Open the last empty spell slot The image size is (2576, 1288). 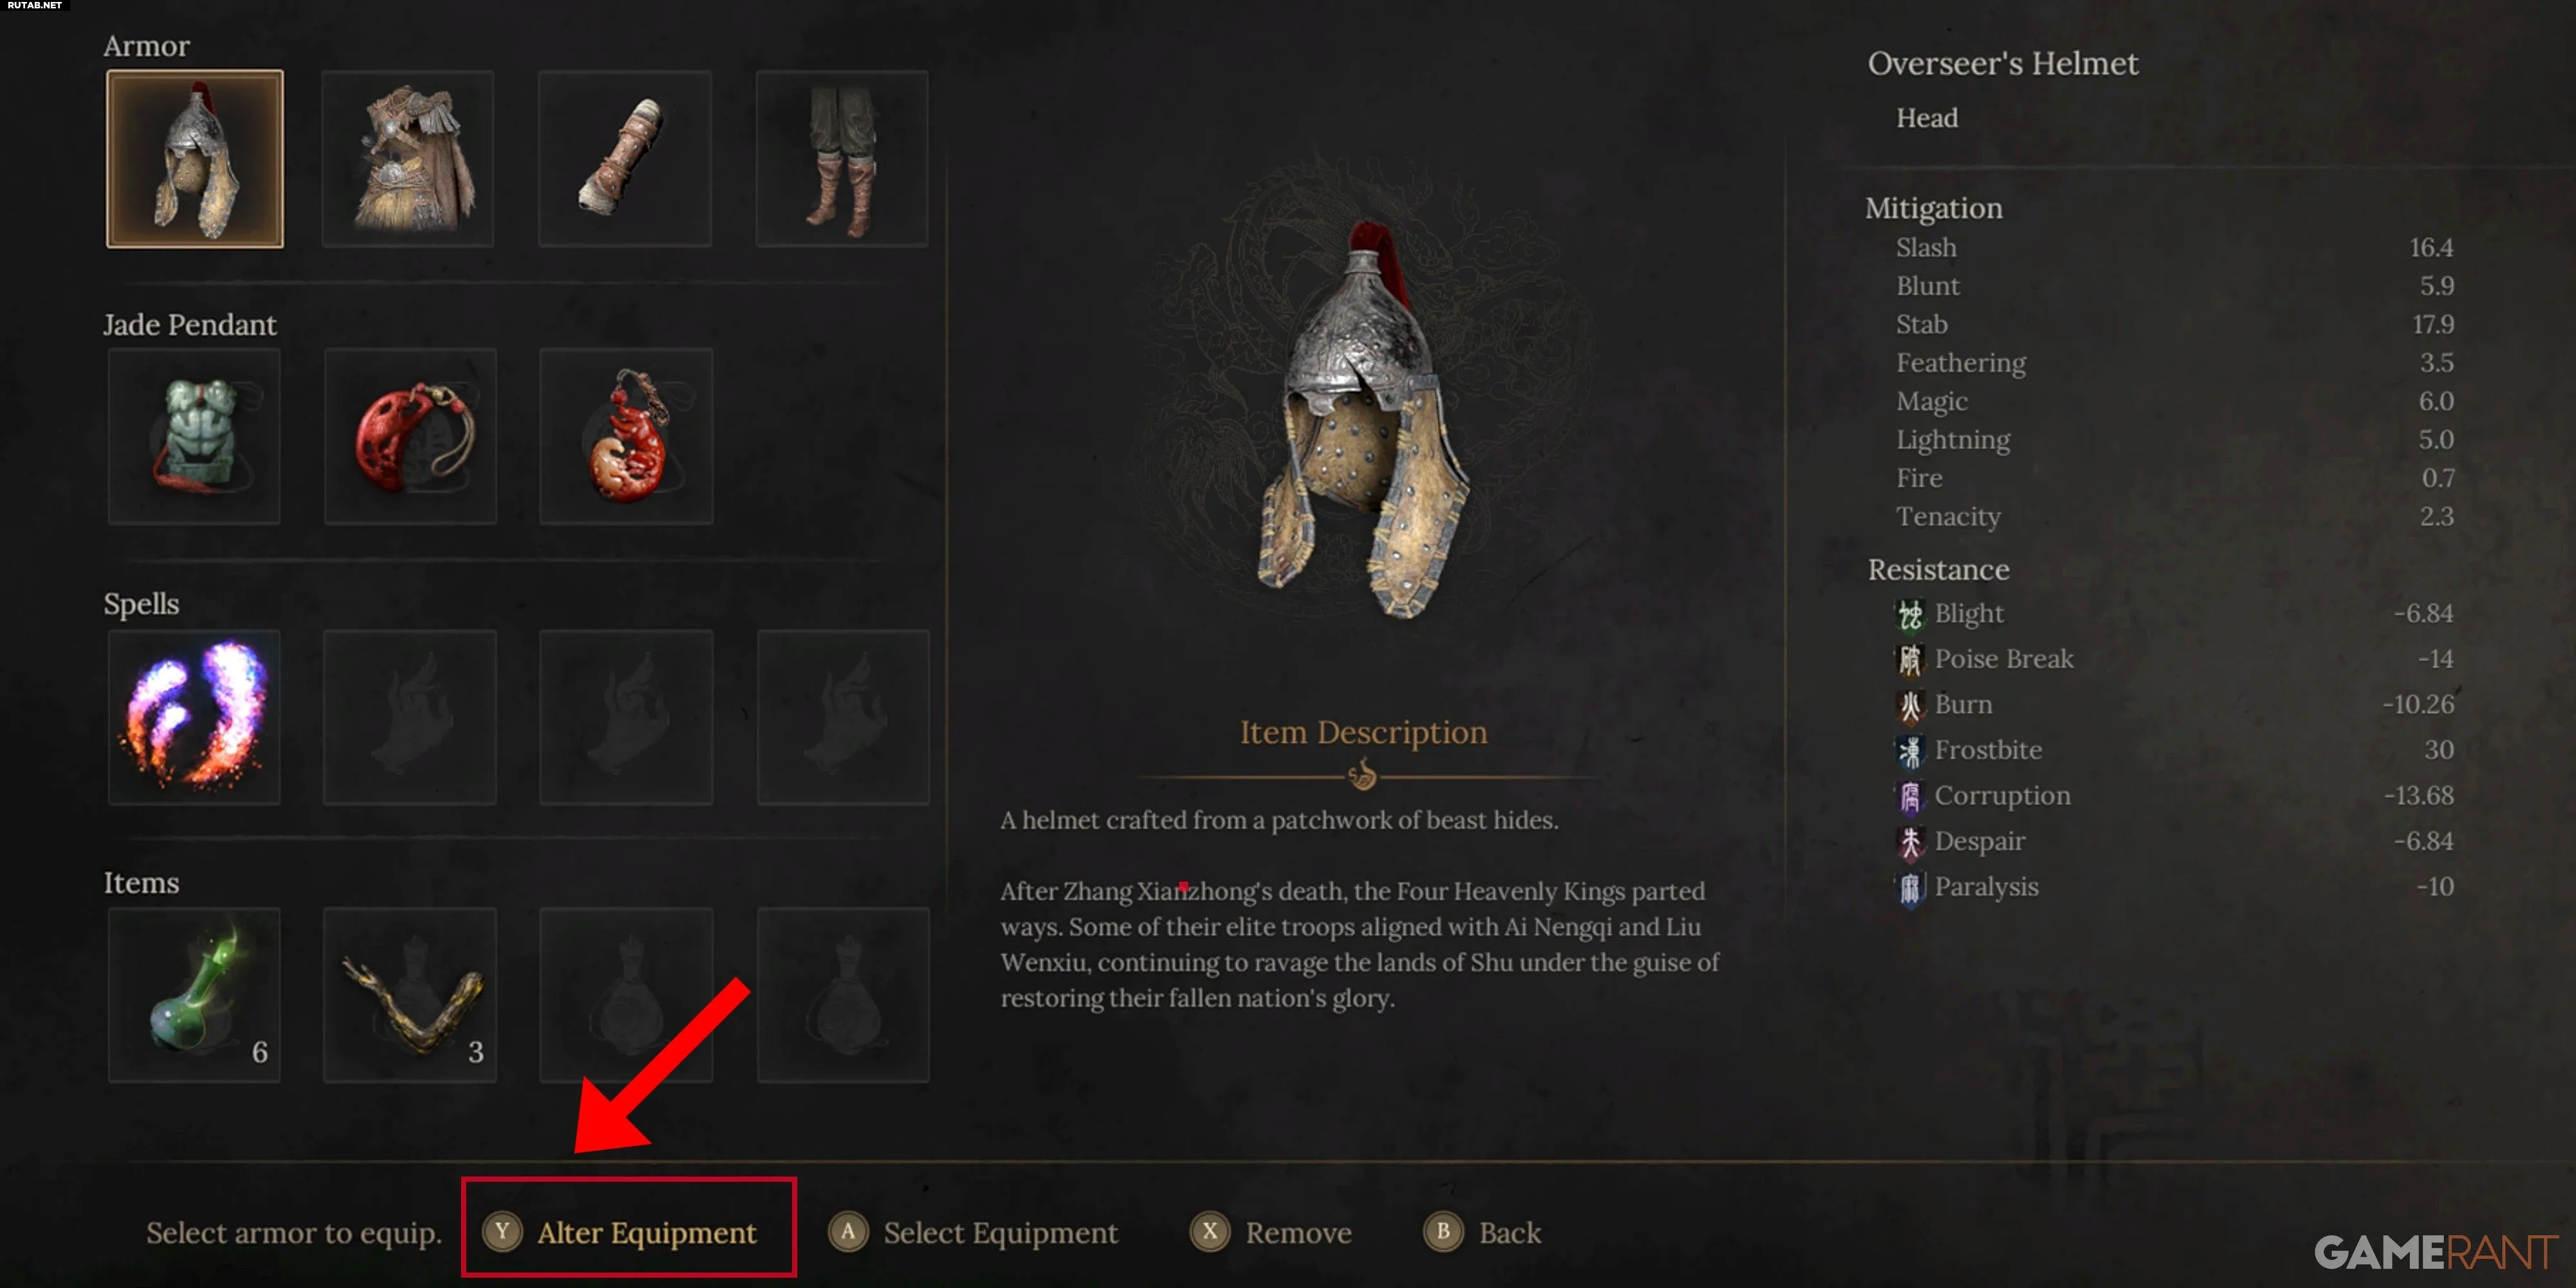tap(843, 717)
